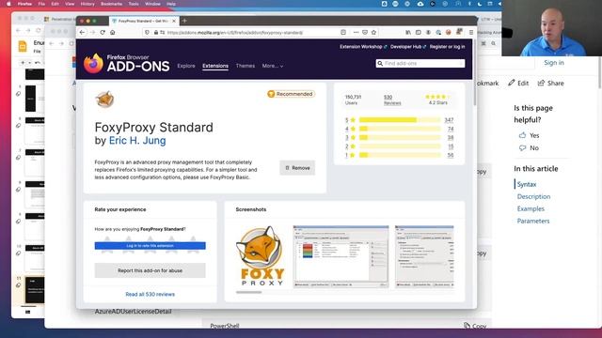Click Sign in on docs window
Viewport: 602px width, 338px height.
pos(554,63)
